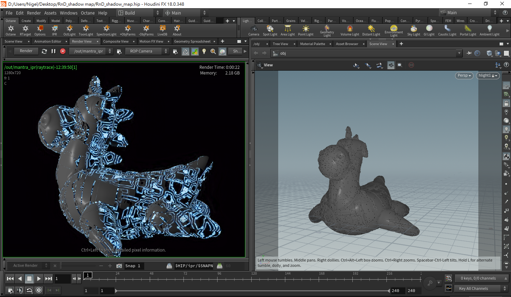Open the Render menu
This screenshot has height=297, width=511.
[34, 13]
